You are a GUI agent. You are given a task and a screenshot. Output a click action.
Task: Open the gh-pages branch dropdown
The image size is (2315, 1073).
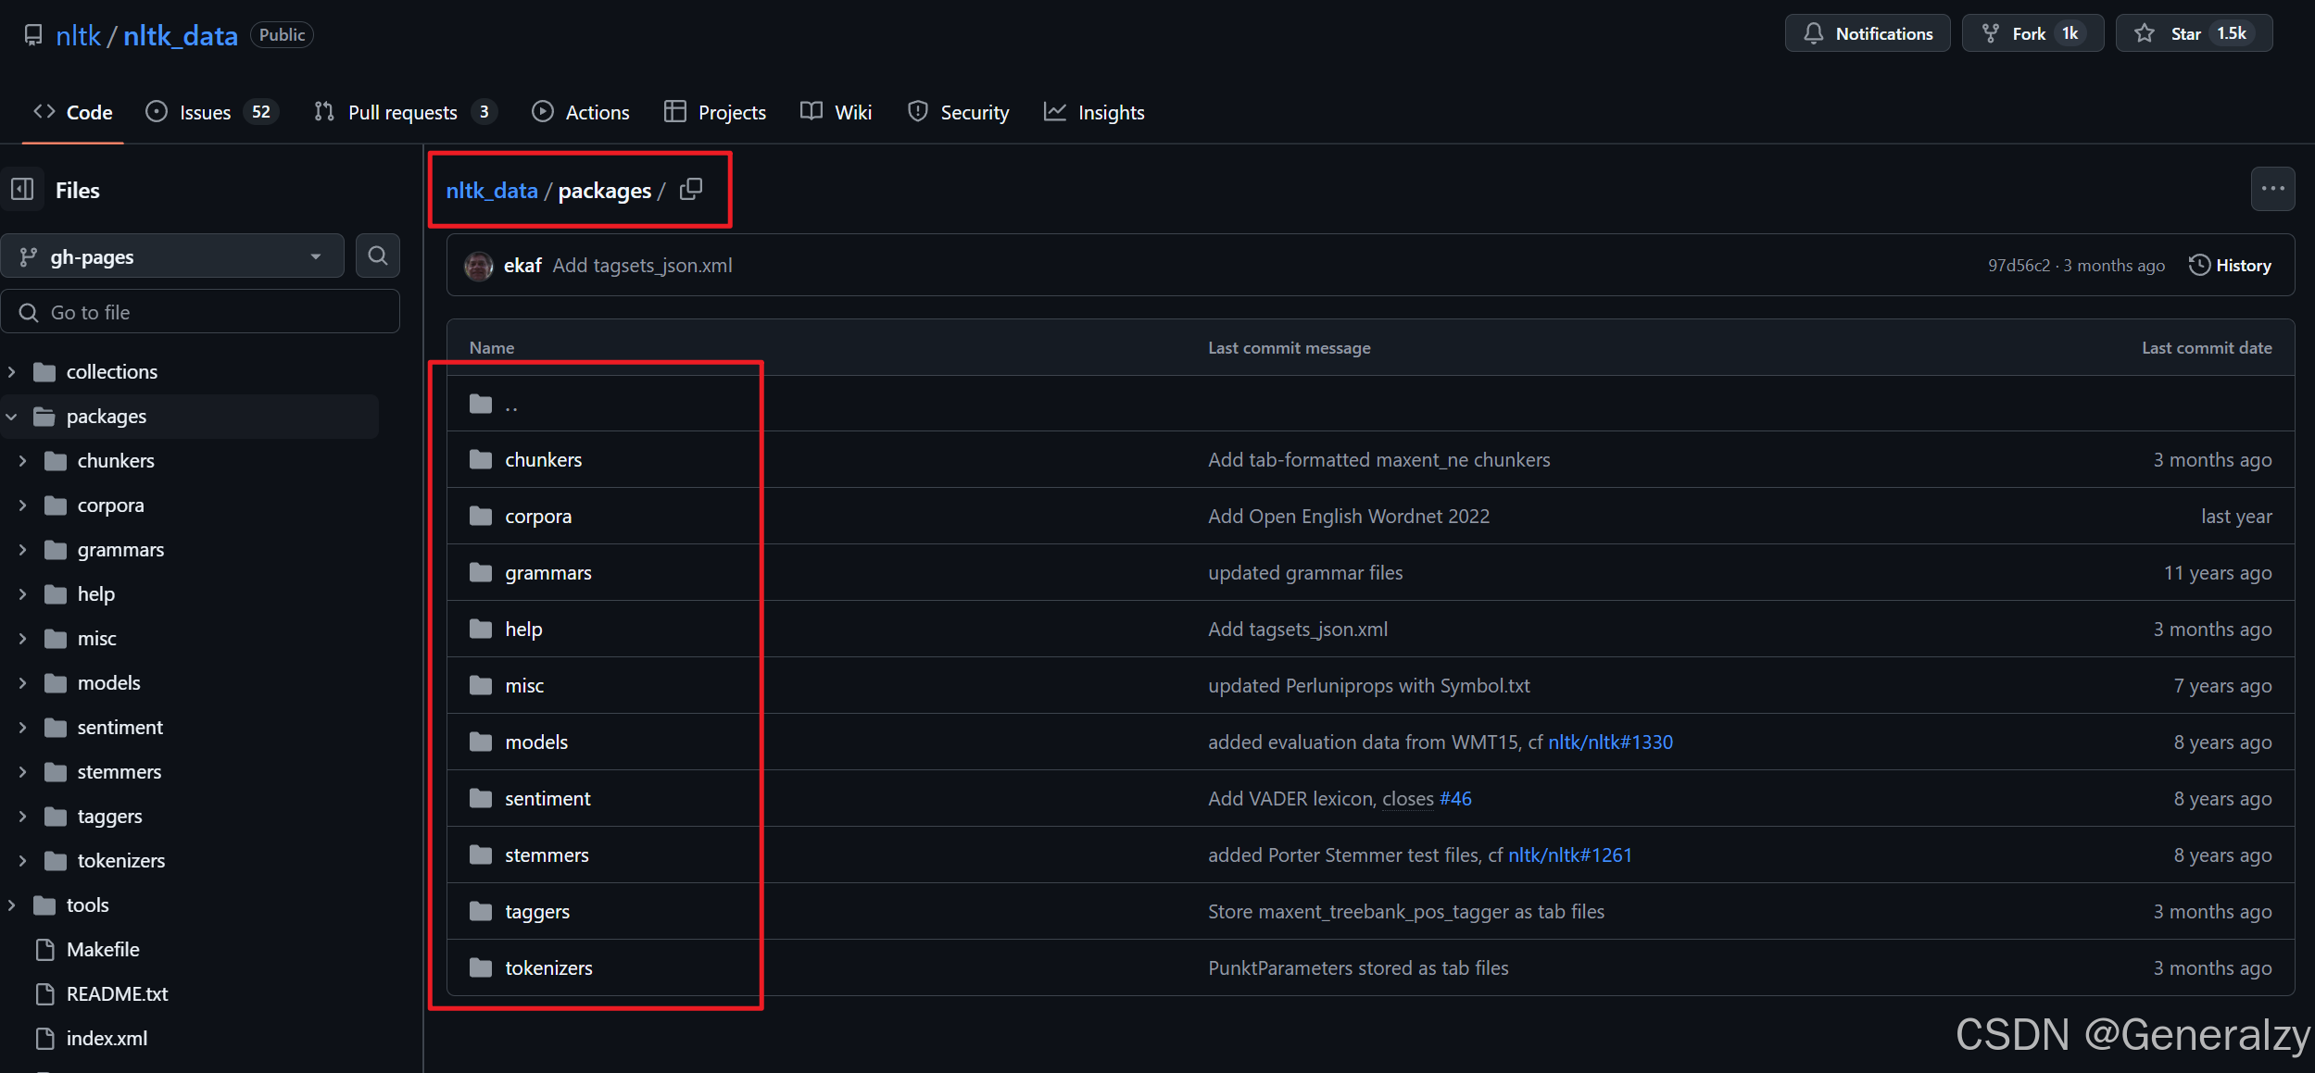(172, 256)
